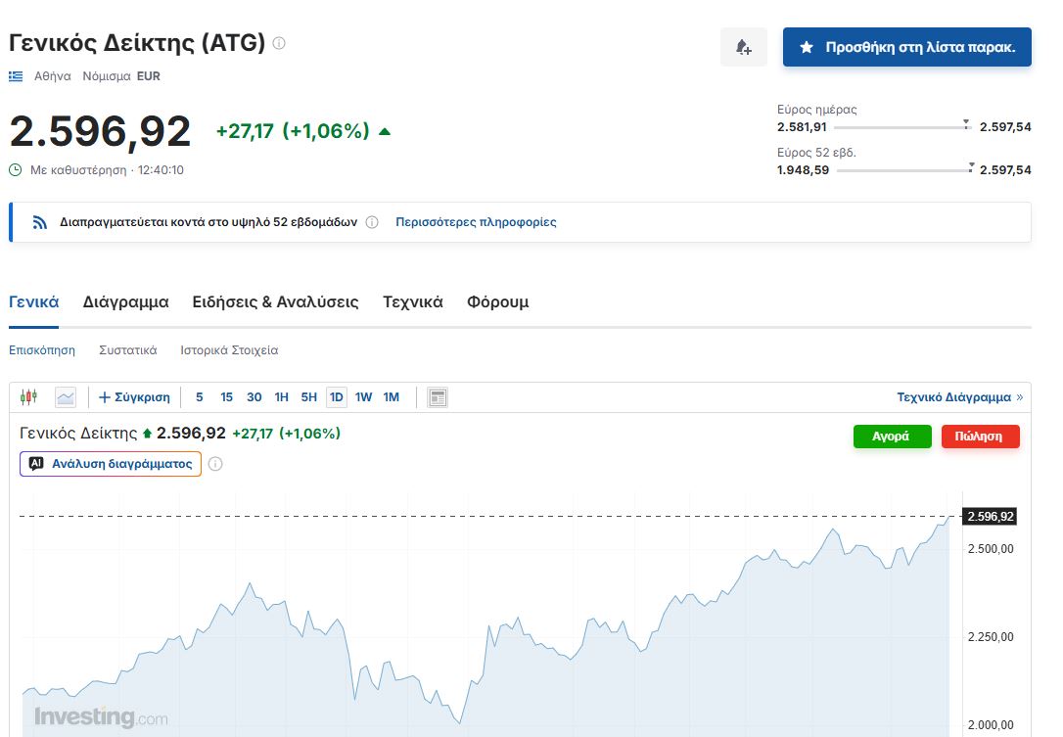Add to watchlist via Προσθήκη στη λίστα παρακ.

(x=907, y=47)
